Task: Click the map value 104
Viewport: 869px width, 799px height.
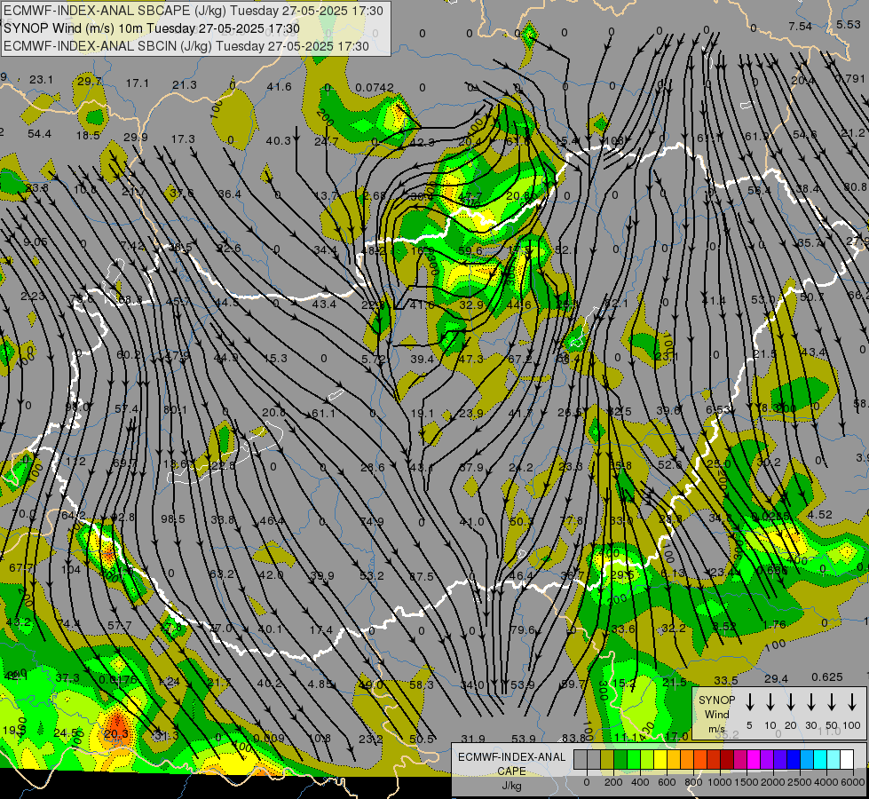Action: [71, 569]
